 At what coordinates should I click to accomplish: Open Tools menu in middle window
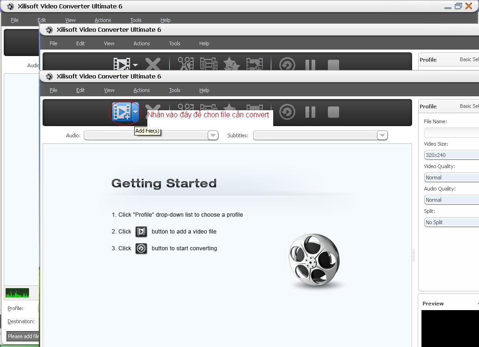(174, 43)
